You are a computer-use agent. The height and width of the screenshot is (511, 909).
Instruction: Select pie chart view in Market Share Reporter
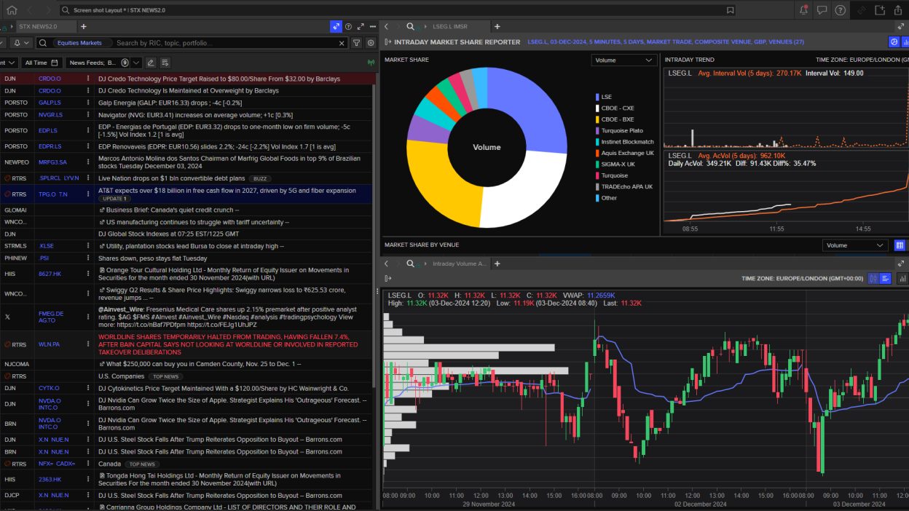894,42
